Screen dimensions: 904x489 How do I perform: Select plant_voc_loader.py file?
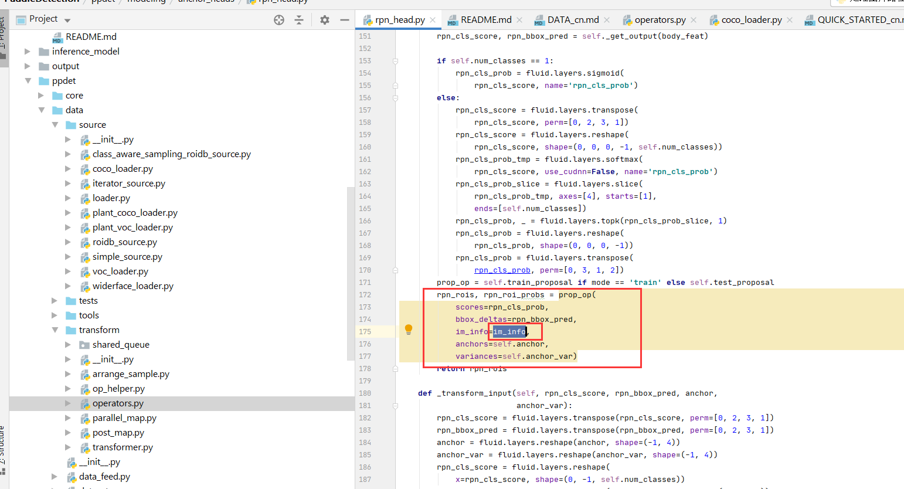pyautogui.click(x=132, y=227)
